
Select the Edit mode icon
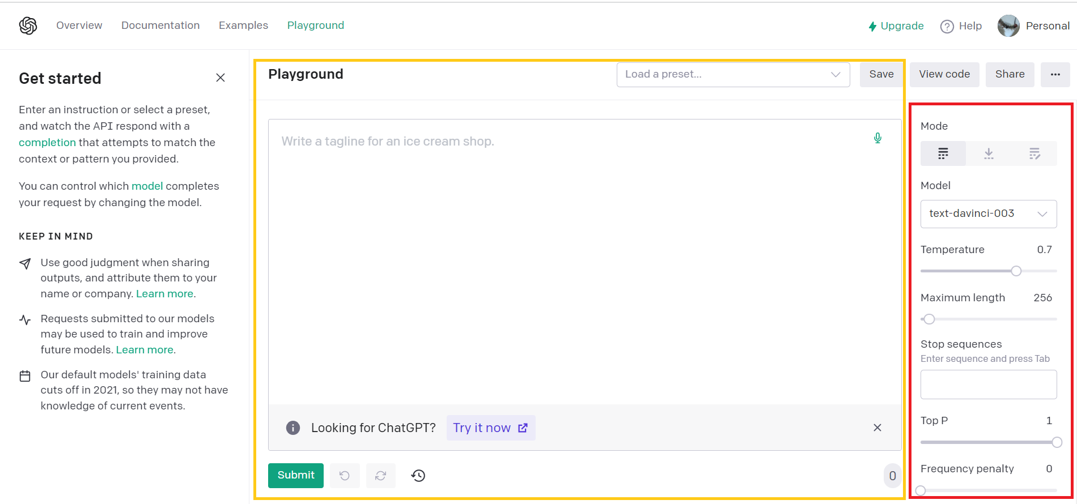coord(1034,153)
